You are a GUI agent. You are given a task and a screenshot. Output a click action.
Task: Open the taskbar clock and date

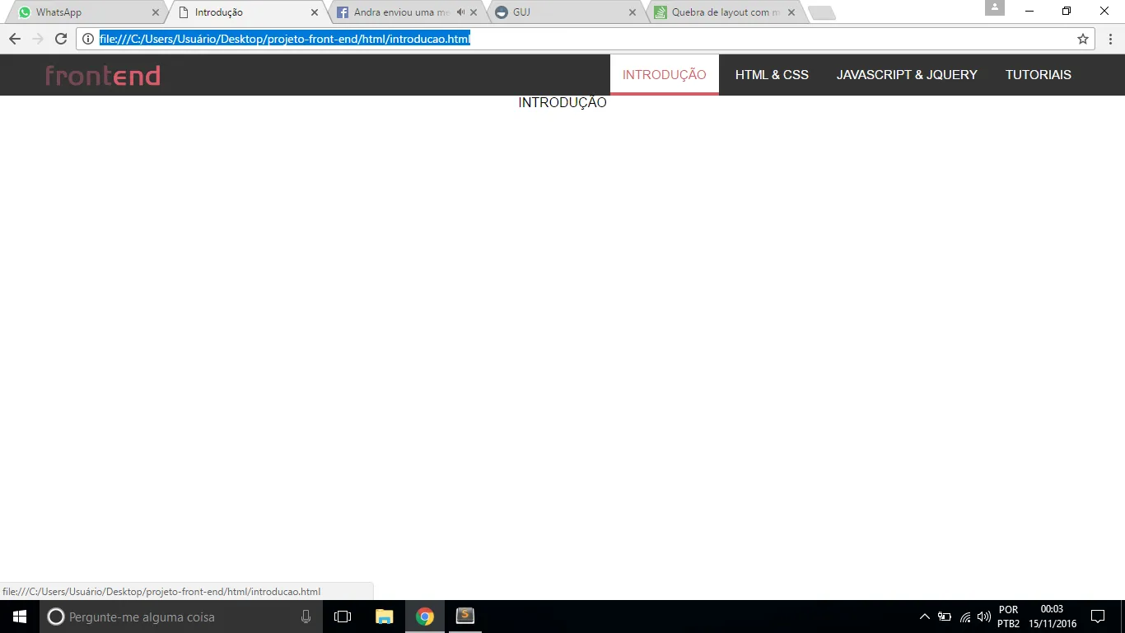(1053, 617)
